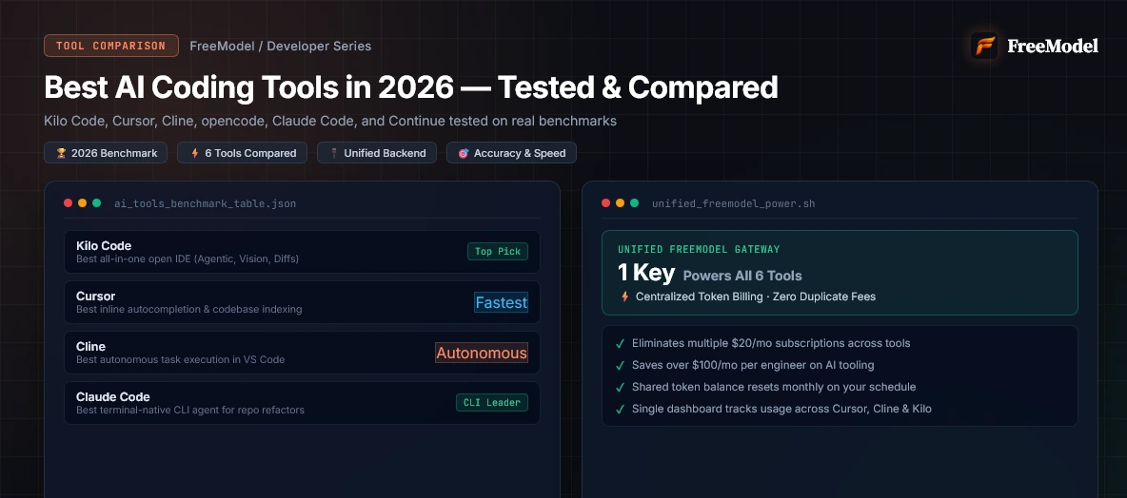This screenshot has height=498, width=1127.
Task: Click the Fastest badge
Action: click(501, 302)
